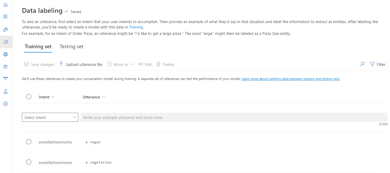
Task: Switch to the Testing set tab
Action: (71, 46)
